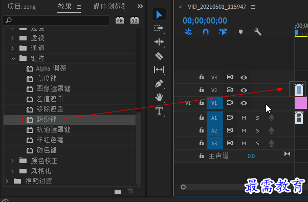Image resolution: width=308 pixels, height=202 pixels.
Task: Target the V1 video track header
Action: (215, 103)
